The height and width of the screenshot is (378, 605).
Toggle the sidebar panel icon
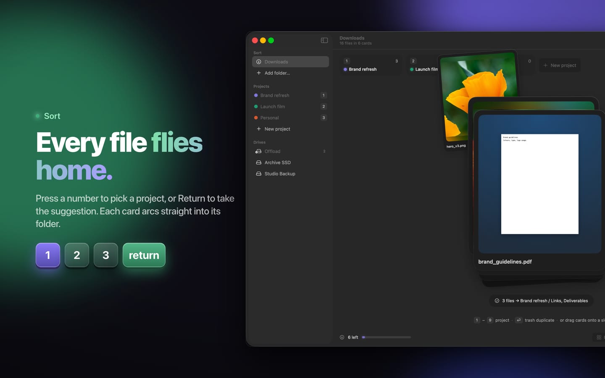click(324, 40)
